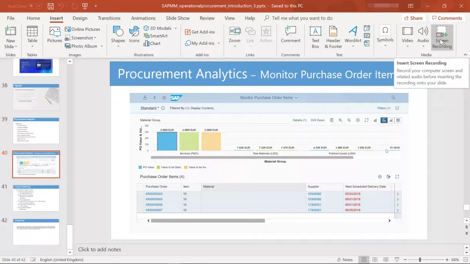Click the Save icon in quick access toolbar
The image size is (470, 264).
tap(51, 6)
